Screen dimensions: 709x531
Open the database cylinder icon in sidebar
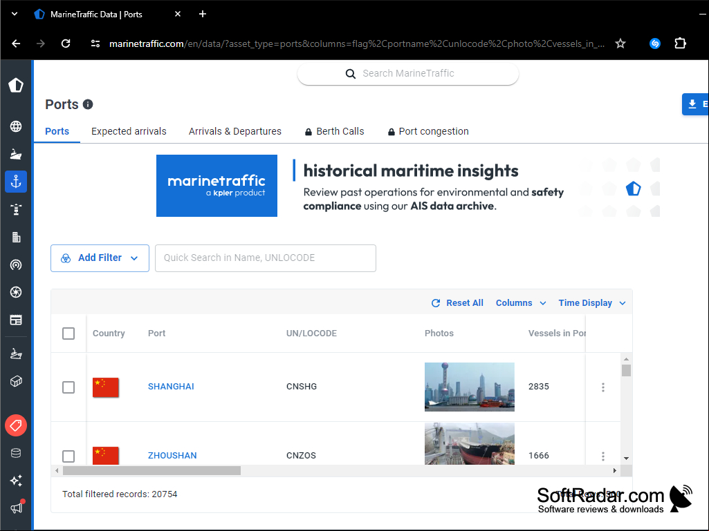[16, 453]
